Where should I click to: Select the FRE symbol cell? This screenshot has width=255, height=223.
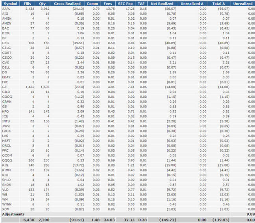click(5, 82)
